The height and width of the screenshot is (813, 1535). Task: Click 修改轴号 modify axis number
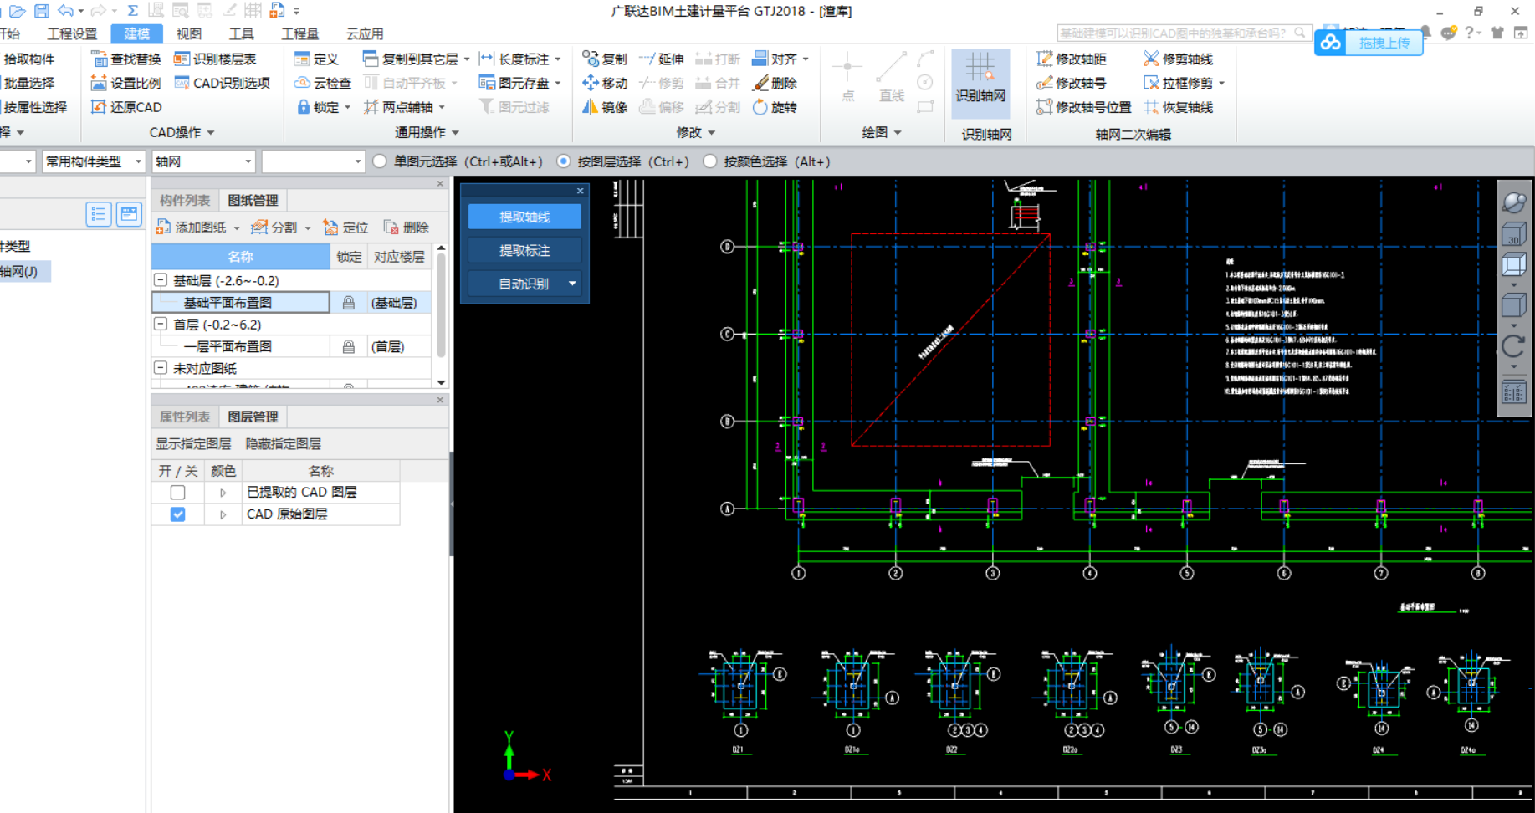click(1072, 83)
